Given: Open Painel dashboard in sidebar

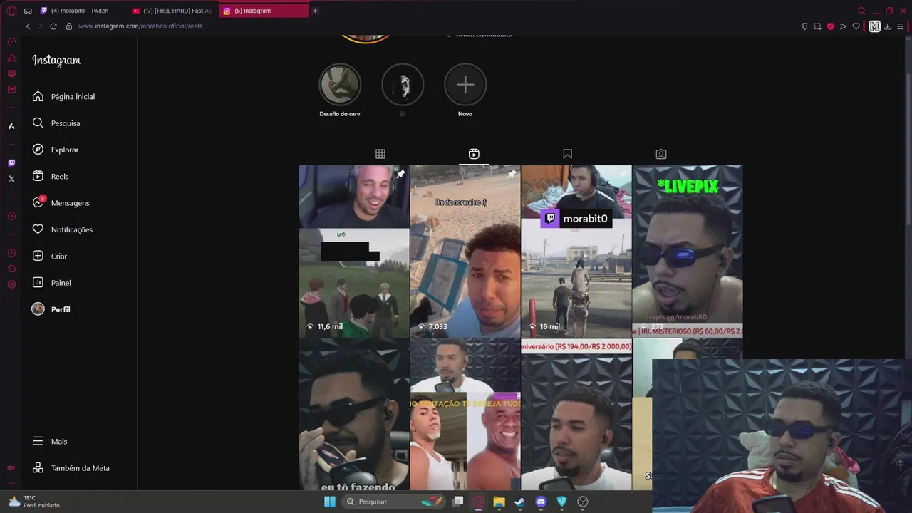Looking at the screenshot, I should [52, 283].
